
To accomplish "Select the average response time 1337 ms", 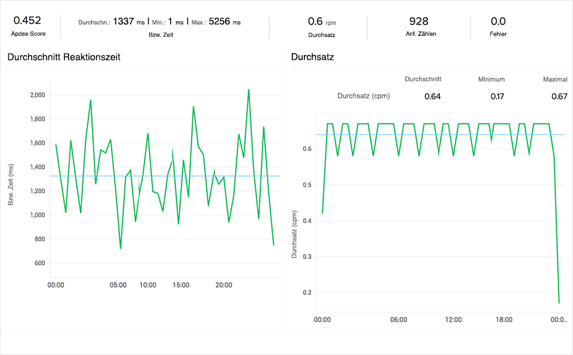I will point(131,22).
